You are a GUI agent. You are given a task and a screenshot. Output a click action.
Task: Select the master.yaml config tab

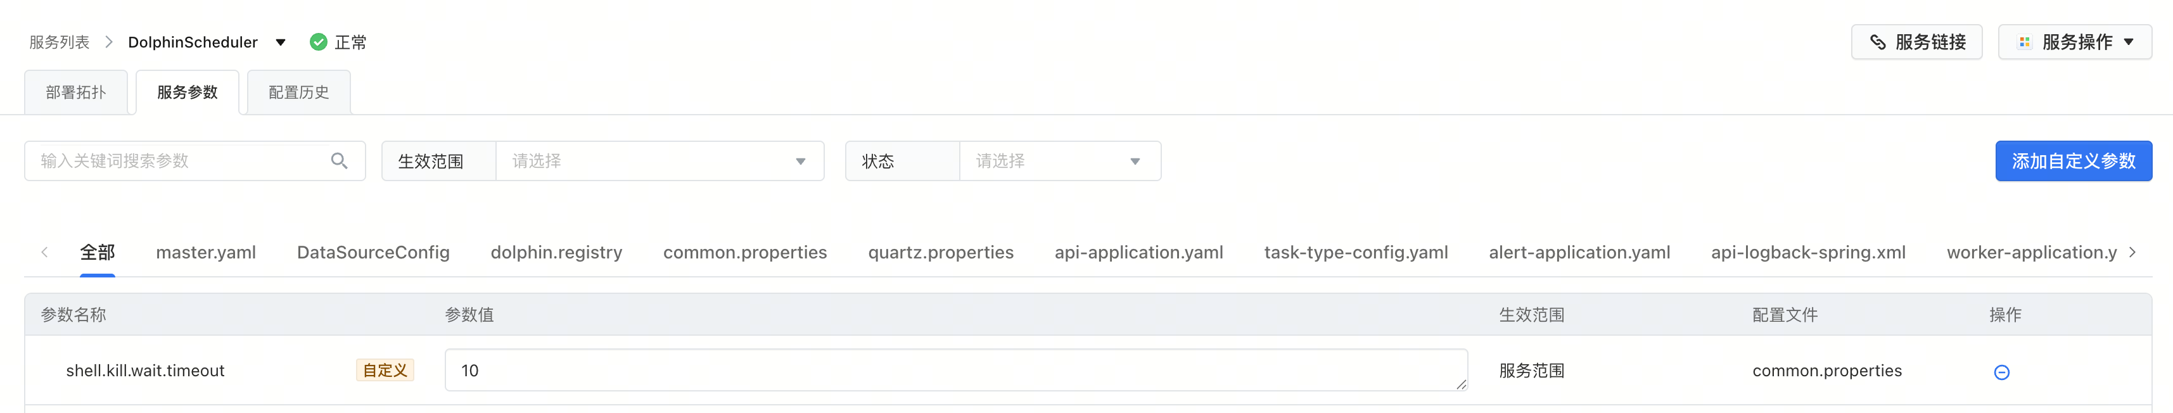click(x=206, y=253)
